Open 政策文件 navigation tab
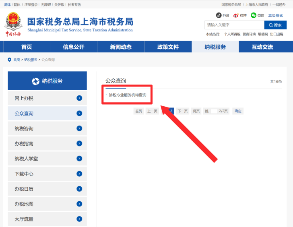This screenshot has height=227, width=293. (x=168, y=47)
